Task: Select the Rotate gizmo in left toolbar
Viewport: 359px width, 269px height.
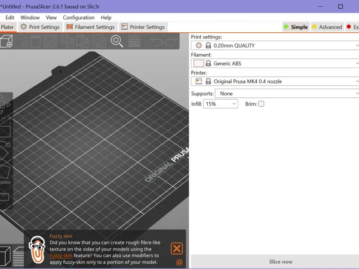Action: (x=4, y=151)
